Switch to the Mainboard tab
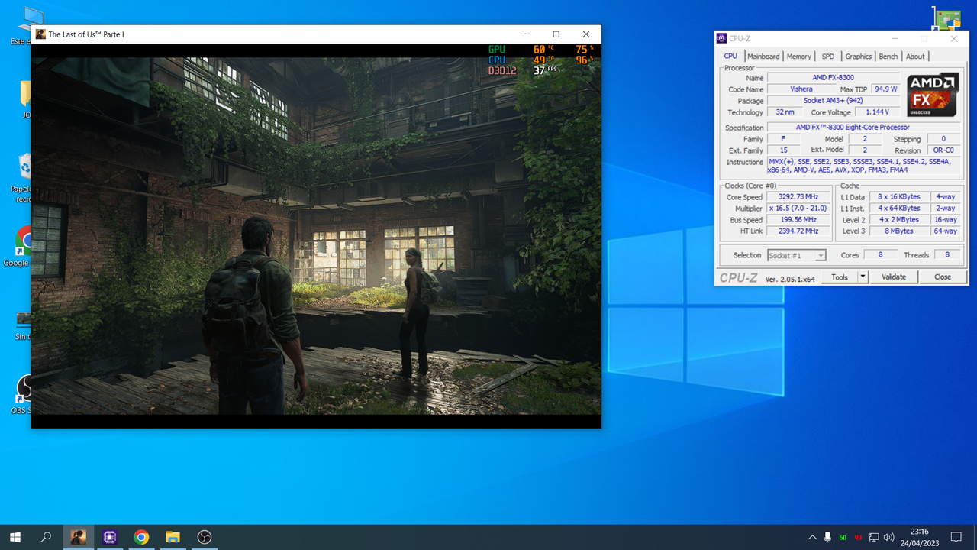The image size is (977, 550). pos(763,57)
